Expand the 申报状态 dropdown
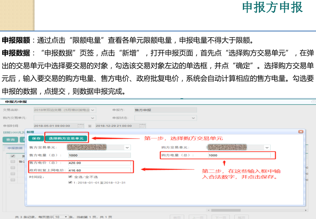Viewport: 316px width, 219px height. click(194, 118)
